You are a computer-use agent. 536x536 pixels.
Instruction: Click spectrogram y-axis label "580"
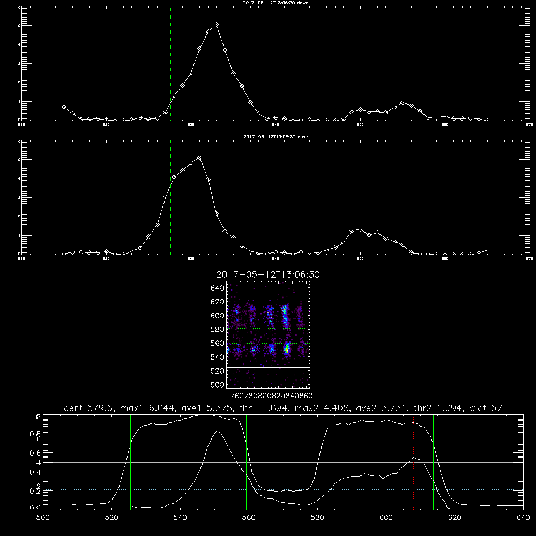tap(217, 330)
